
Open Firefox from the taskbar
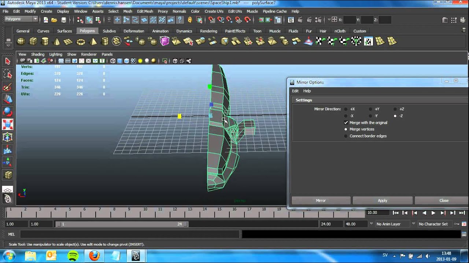(x=94, y=256)
